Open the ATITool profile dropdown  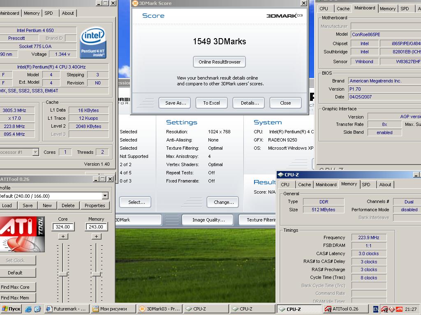(105, 196)
